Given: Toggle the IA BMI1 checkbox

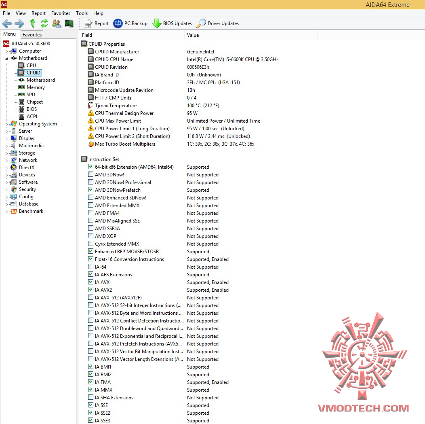Looking at the screenshot, I should coord(91,367).
